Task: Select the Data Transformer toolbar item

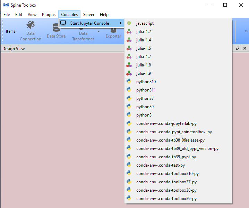Action: click(83, 34)
